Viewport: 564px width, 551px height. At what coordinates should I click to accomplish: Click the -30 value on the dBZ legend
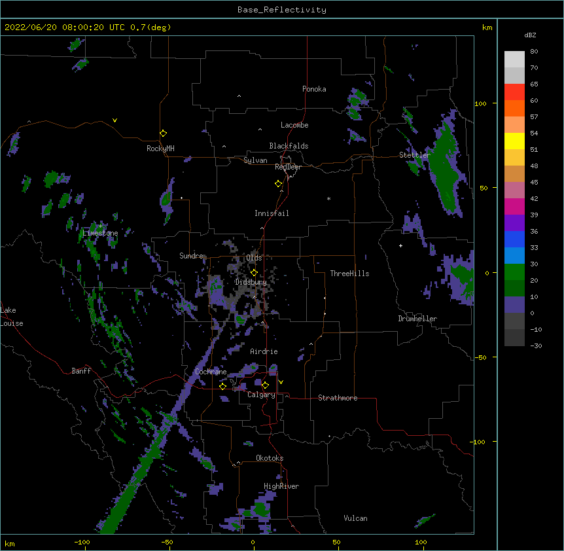click(536, 346)
